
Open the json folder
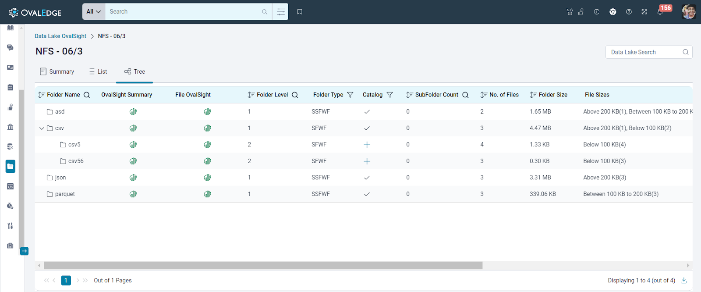point(57,178)
